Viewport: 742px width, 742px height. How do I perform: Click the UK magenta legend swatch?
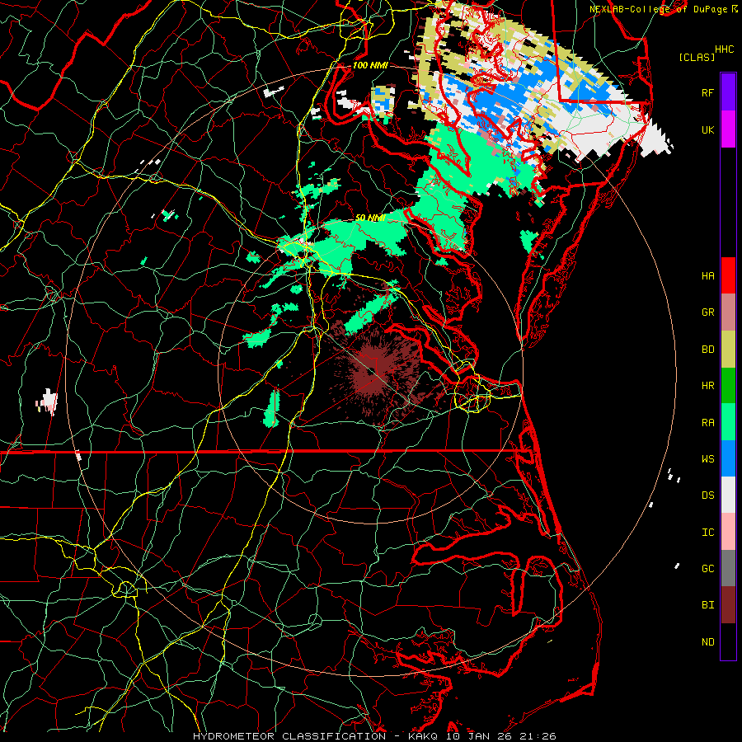pyautogui.click(x=728, y=129)
